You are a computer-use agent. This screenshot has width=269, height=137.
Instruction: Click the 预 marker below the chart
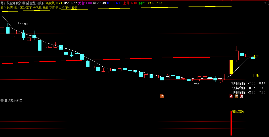(162, 96)
